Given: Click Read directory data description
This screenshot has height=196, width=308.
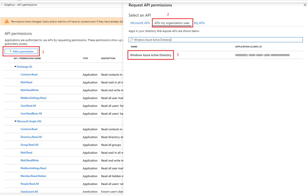Looking at the screenshot, I should [112, 137].
